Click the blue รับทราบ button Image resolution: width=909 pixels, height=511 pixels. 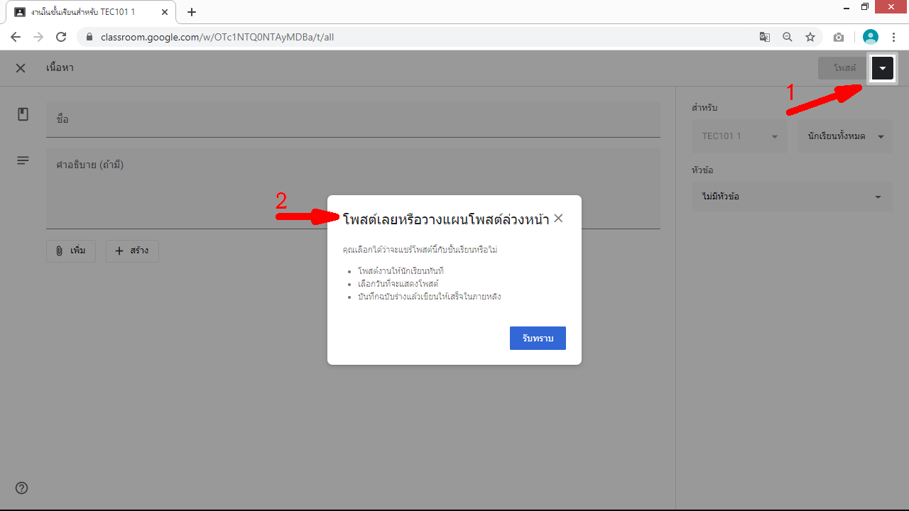point(538,339)
